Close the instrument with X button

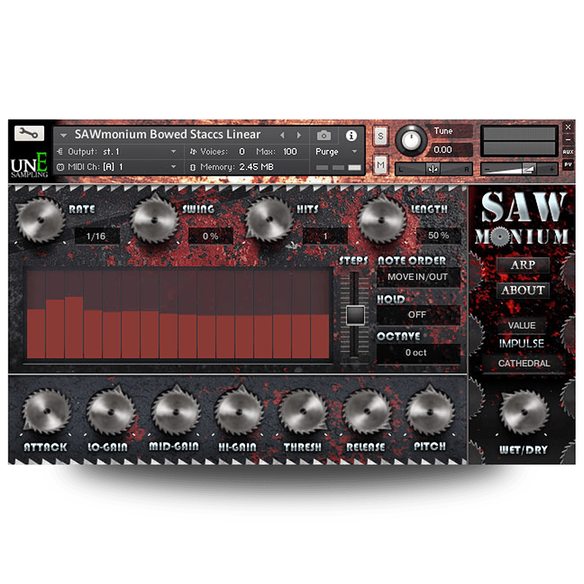click(x=568, y=127)
